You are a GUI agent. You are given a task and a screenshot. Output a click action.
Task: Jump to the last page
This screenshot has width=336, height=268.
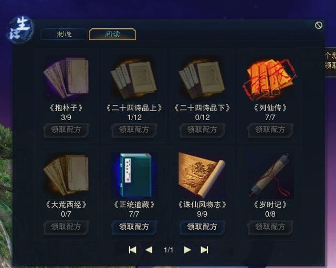click(204, 250)
